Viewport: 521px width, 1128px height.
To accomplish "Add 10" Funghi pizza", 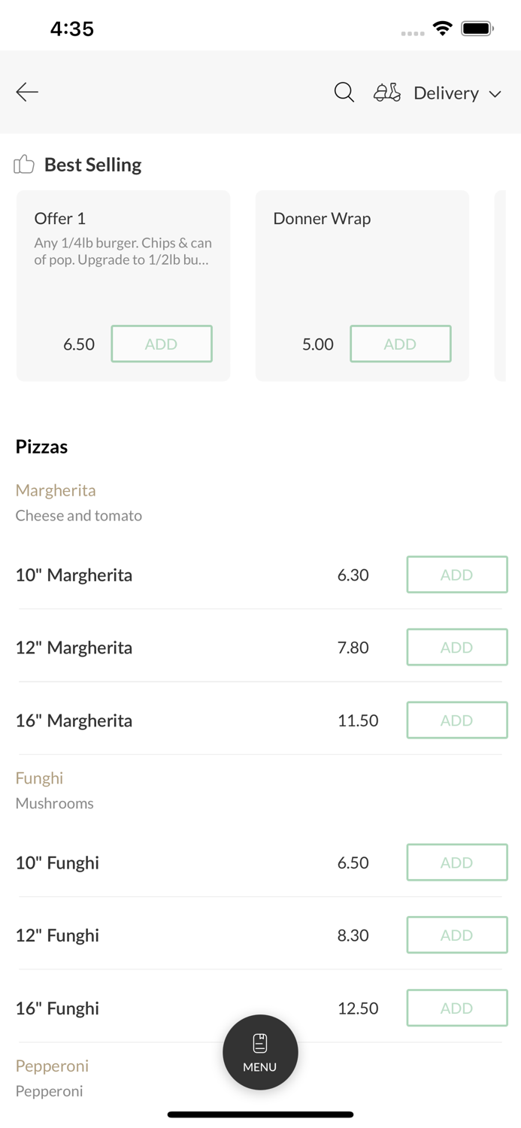I will 457,863.
